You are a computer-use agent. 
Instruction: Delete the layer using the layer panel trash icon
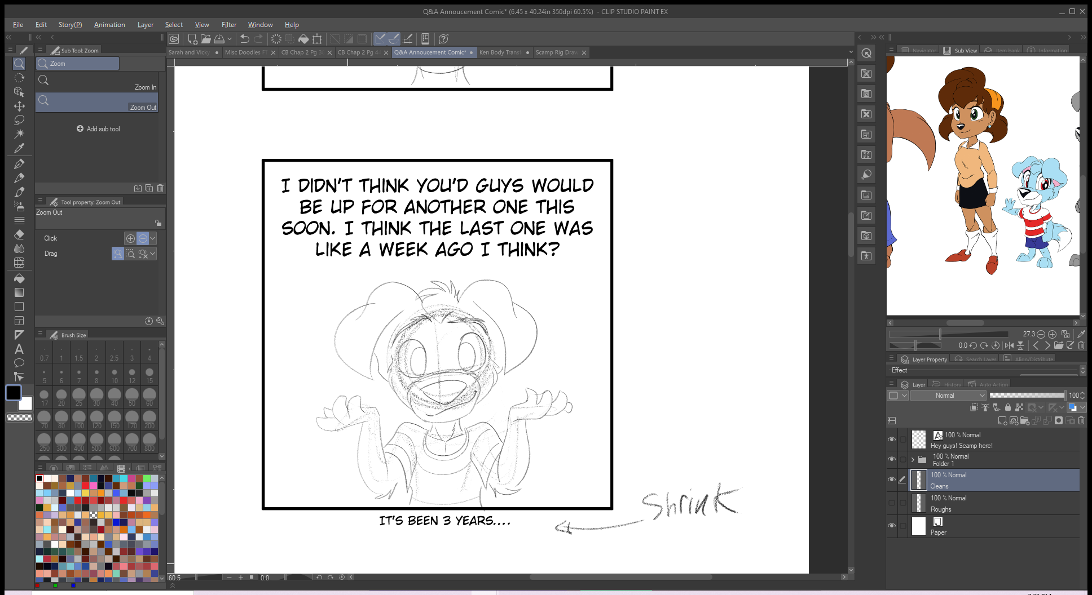coord(1081,420)
